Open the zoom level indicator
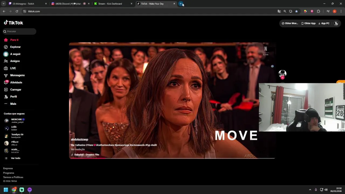This screenshot has height=194, width=345. [x=285, y=11]
